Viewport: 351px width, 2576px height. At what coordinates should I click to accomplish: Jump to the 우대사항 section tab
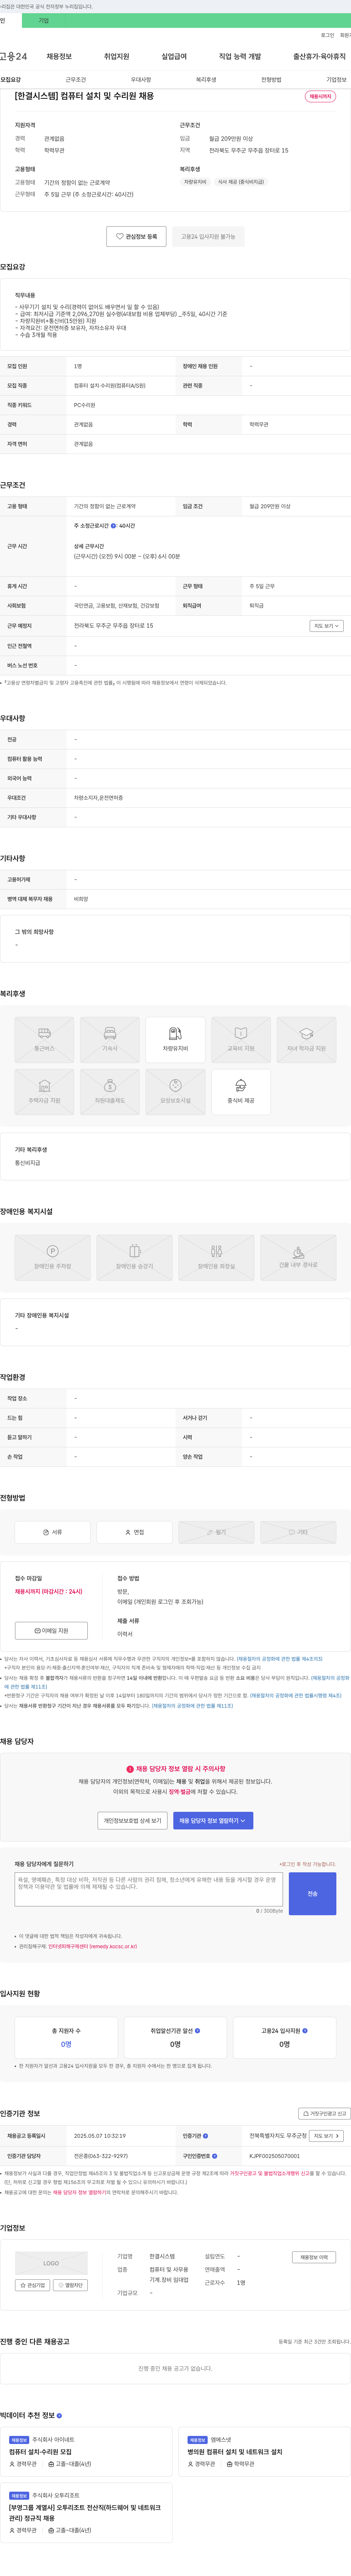tap(141, 80)
